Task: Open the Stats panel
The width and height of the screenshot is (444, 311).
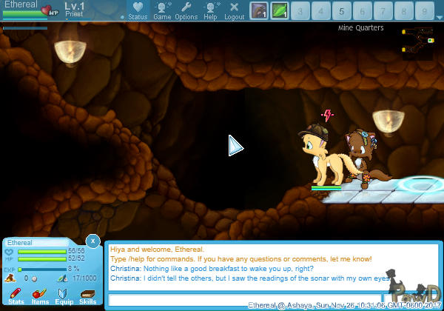Action: (x=16, y=296)
